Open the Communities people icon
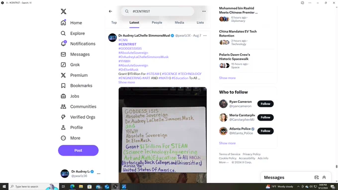 63,107
